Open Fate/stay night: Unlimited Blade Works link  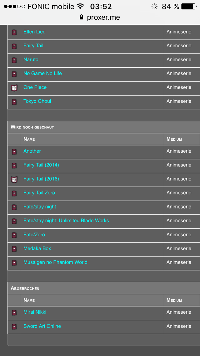click(66, 220)
